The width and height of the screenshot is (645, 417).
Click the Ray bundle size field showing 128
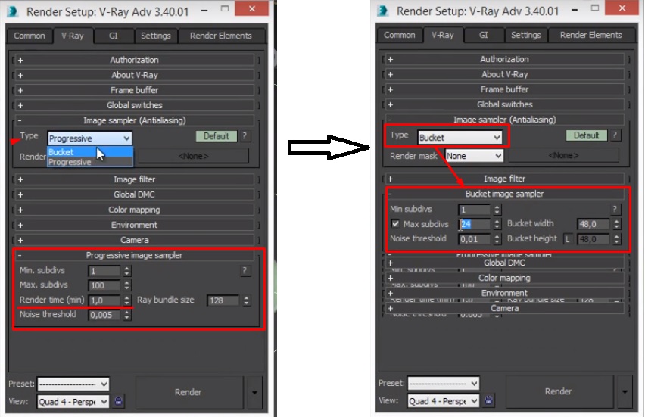223,300
